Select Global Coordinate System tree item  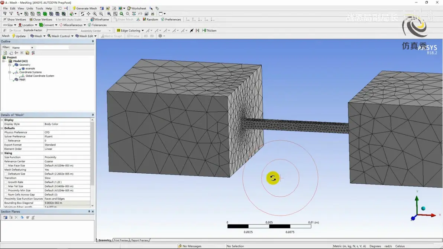click(39, 76)
